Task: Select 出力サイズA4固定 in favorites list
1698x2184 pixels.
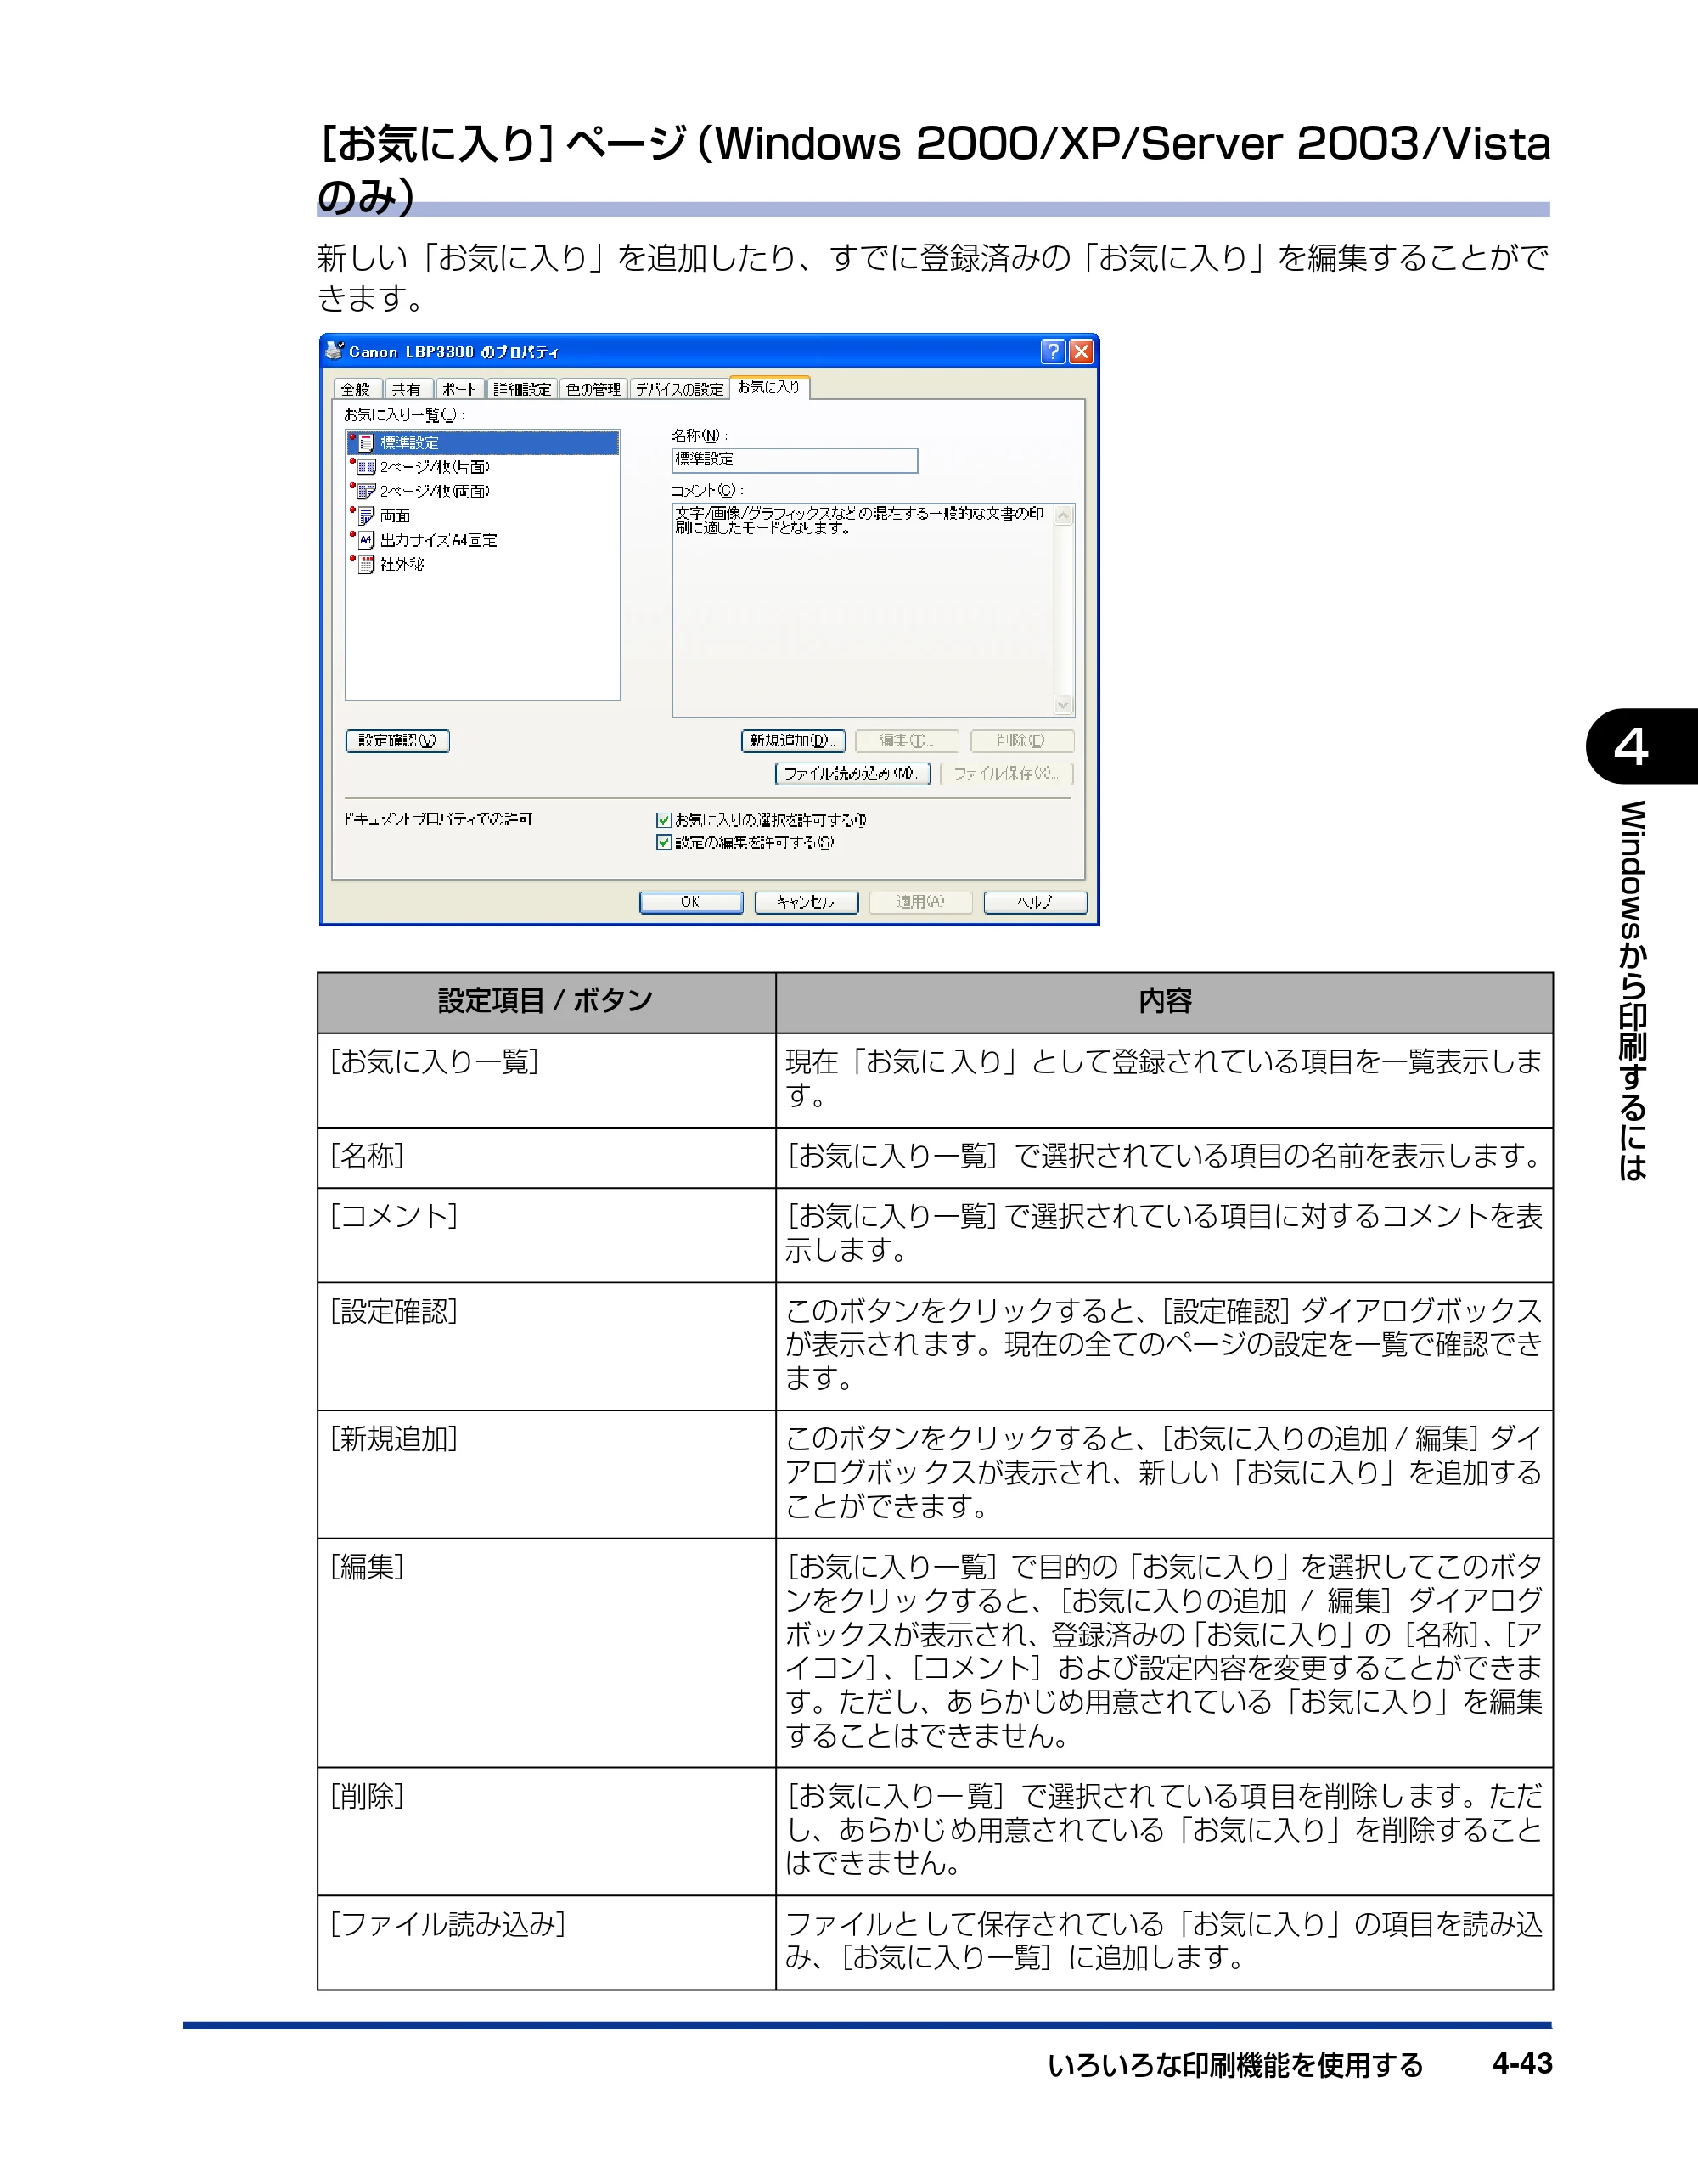Action: pyautogui.click(x=438, y=540)
